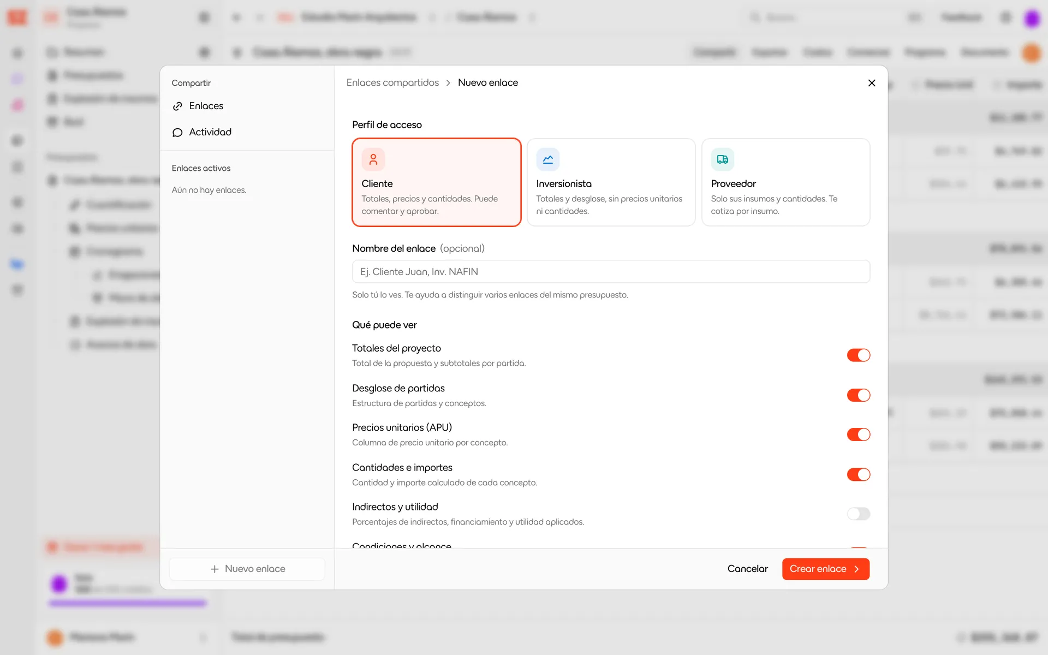Screen dimensions: 1048x655
Task: Click the link icon beside Enlaces
Action: tap(177, 106)
